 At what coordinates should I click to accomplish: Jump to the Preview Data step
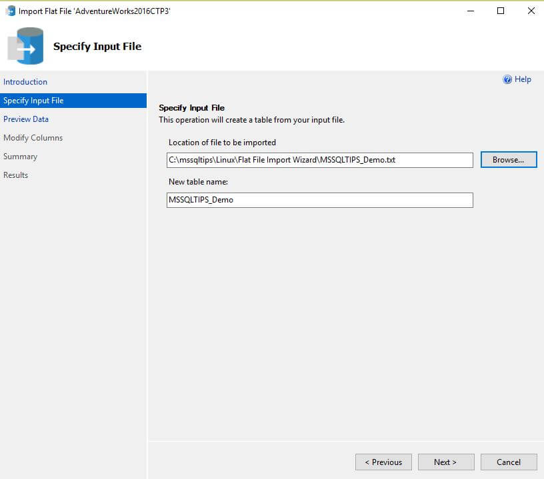pos(26,119)
